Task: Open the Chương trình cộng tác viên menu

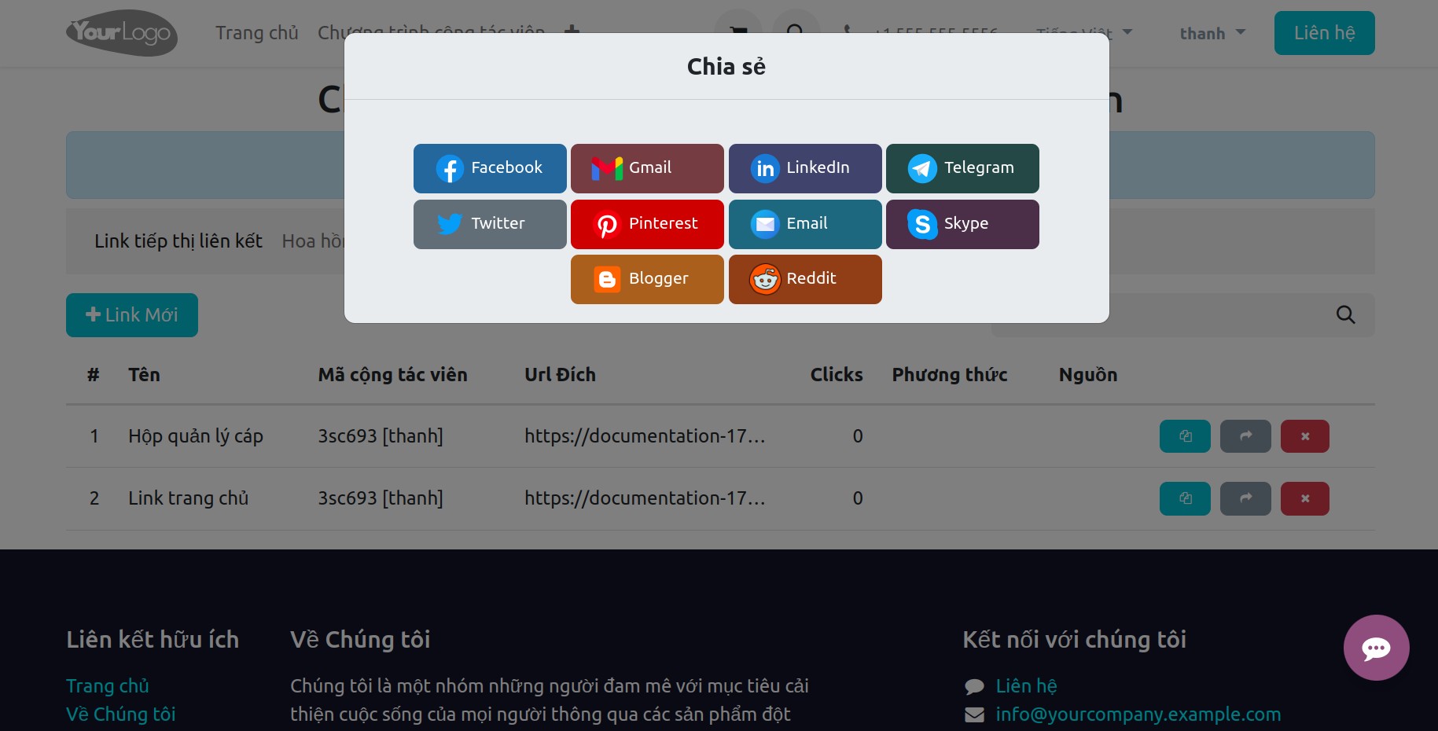Action: (x=432, y=32)
